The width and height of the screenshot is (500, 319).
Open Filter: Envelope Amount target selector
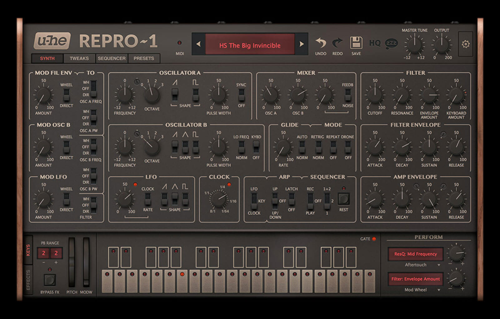(415, 279)
